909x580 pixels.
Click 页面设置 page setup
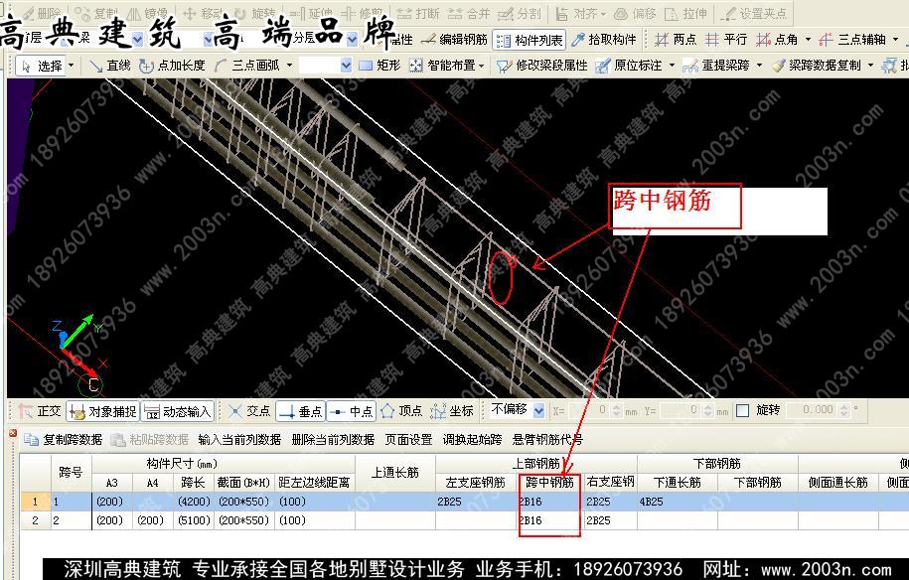click(408, 439)
